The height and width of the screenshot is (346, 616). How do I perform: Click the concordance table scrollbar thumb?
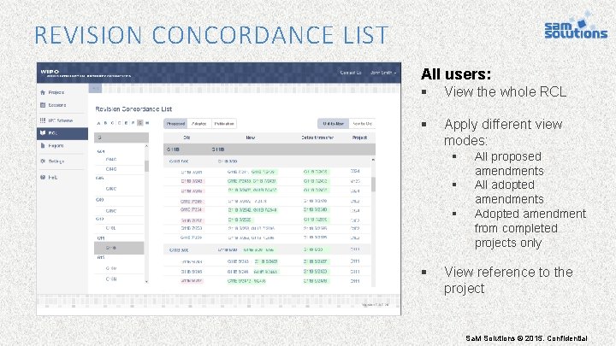click(373, 184)
